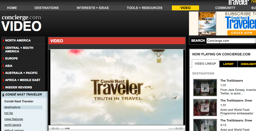This screenshot has width=256, height=131.
Task: Select the highlighted VIDEO tab
Action: pos(185,8)
